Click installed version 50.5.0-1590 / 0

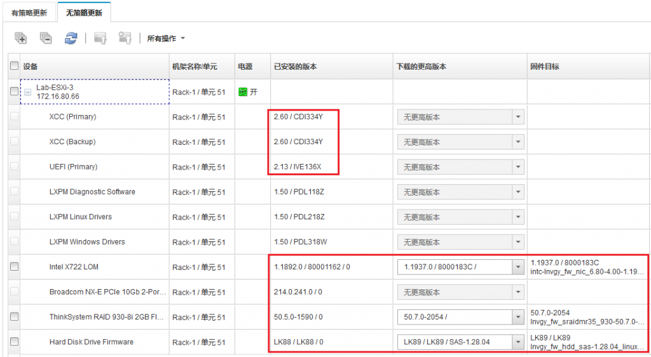click(x=298, y=317)
